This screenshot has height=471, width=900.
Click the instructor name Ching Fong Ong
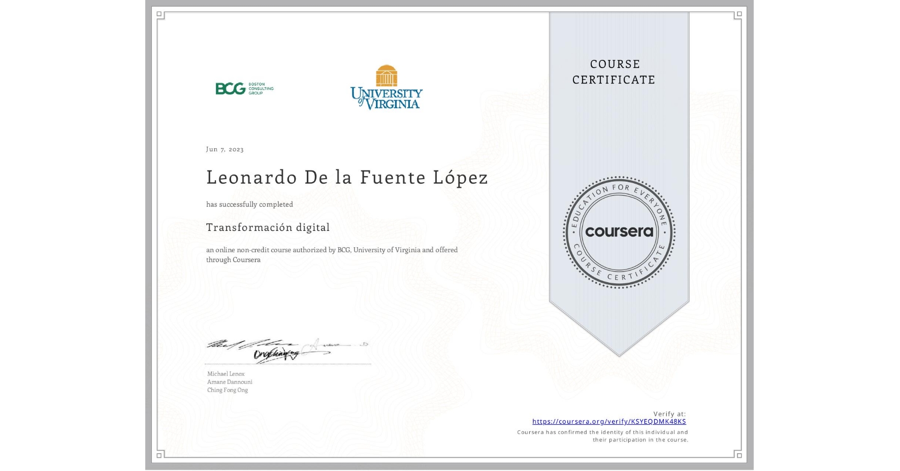pyautogui.click(x=228, y=390)
